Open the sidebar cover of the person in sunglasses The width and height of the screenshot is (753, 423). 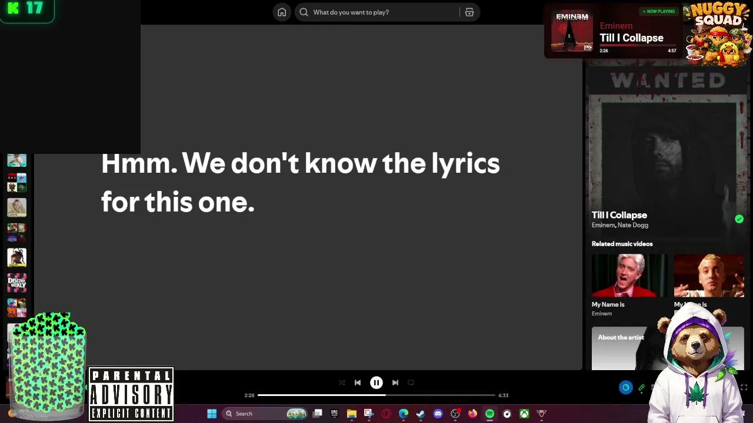pyautogui.click(x=17, y=258)
